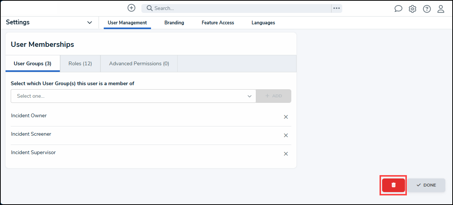Switch to the Languages tab
Viewport: 453px width, 205px height.
(263, 22)
